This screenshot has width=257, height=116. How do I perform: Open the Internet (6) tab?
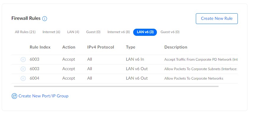pos(51,32)
